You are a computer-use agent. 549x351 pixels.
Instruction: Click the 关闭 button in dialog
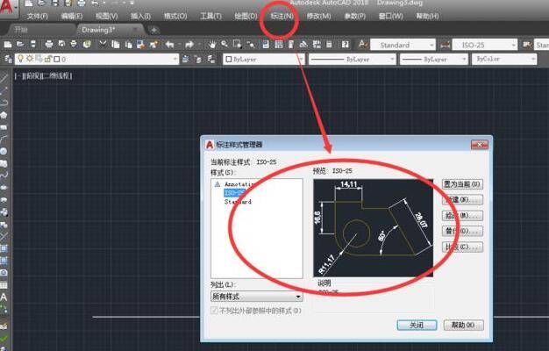click(x=417, y=325)
